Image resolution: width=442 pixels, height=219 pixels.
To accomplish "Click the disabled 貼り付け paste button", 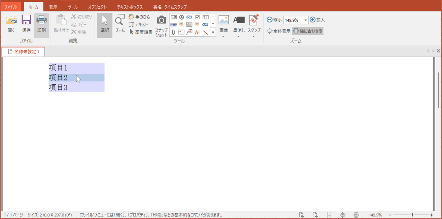I will [61, 24].
